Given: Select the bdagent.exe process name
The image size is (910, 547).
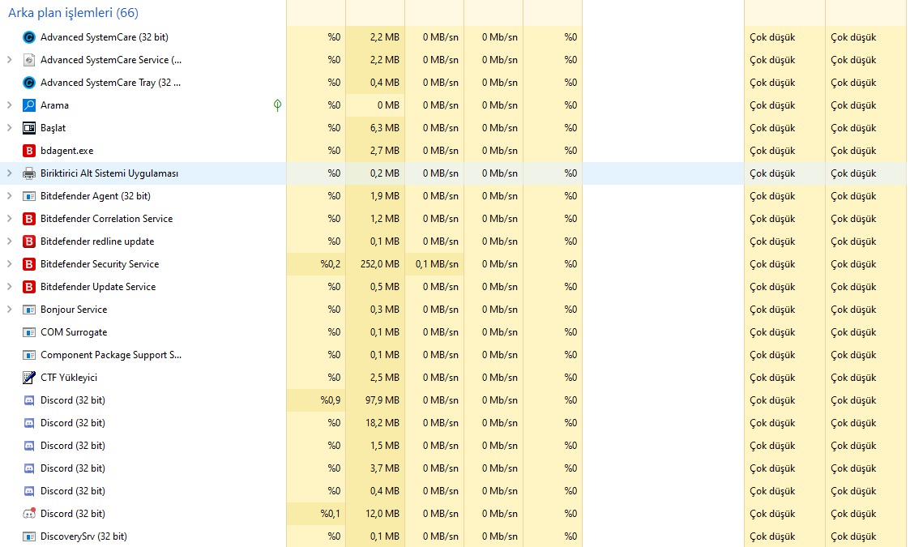Looking at the screenshot, I should point(66,151).
